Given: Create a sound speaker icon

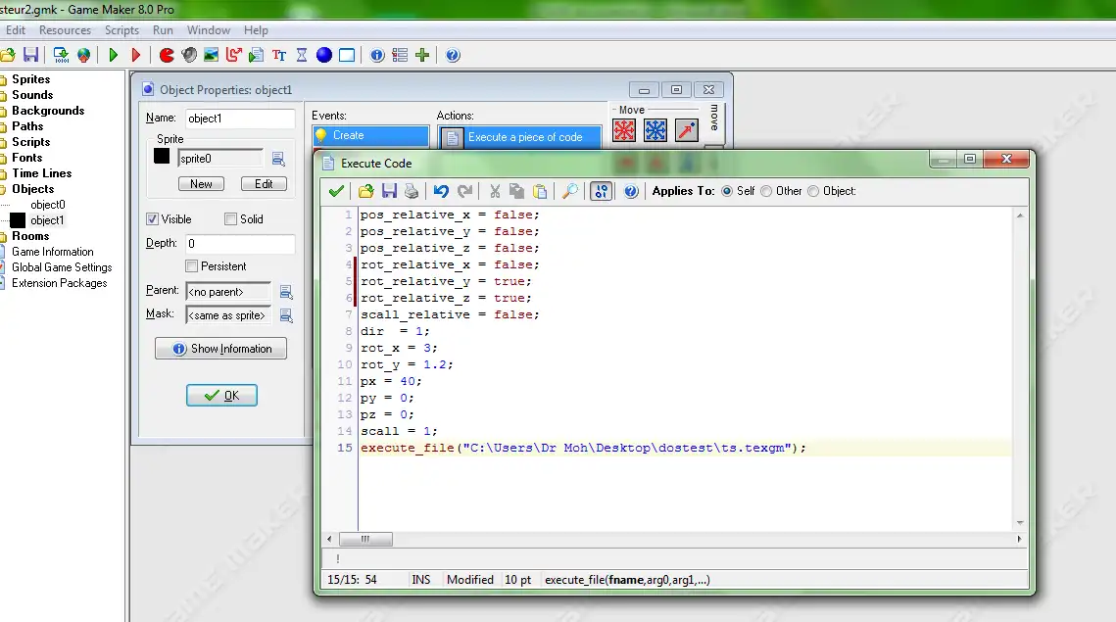Looking at the screenshot, I should pyautogui.click(x=189, y=55).
